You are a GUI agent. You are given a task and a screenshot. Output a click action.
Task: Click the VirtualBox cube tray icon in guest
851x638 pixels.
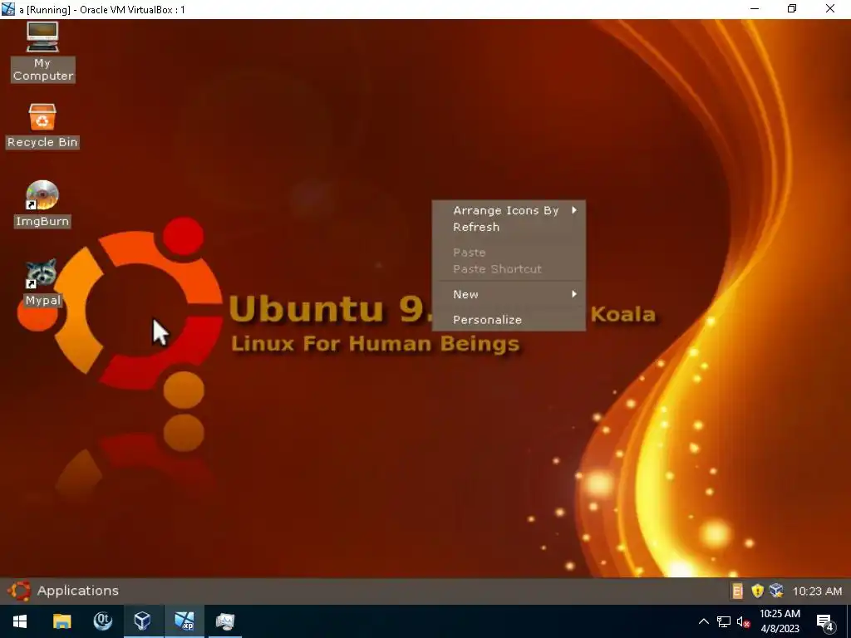pos(777,591)
